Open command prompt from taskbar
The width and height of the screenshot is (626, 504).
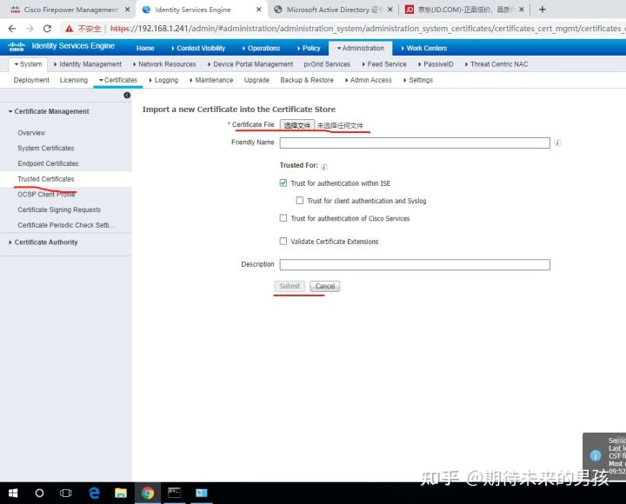coord(174,493)
